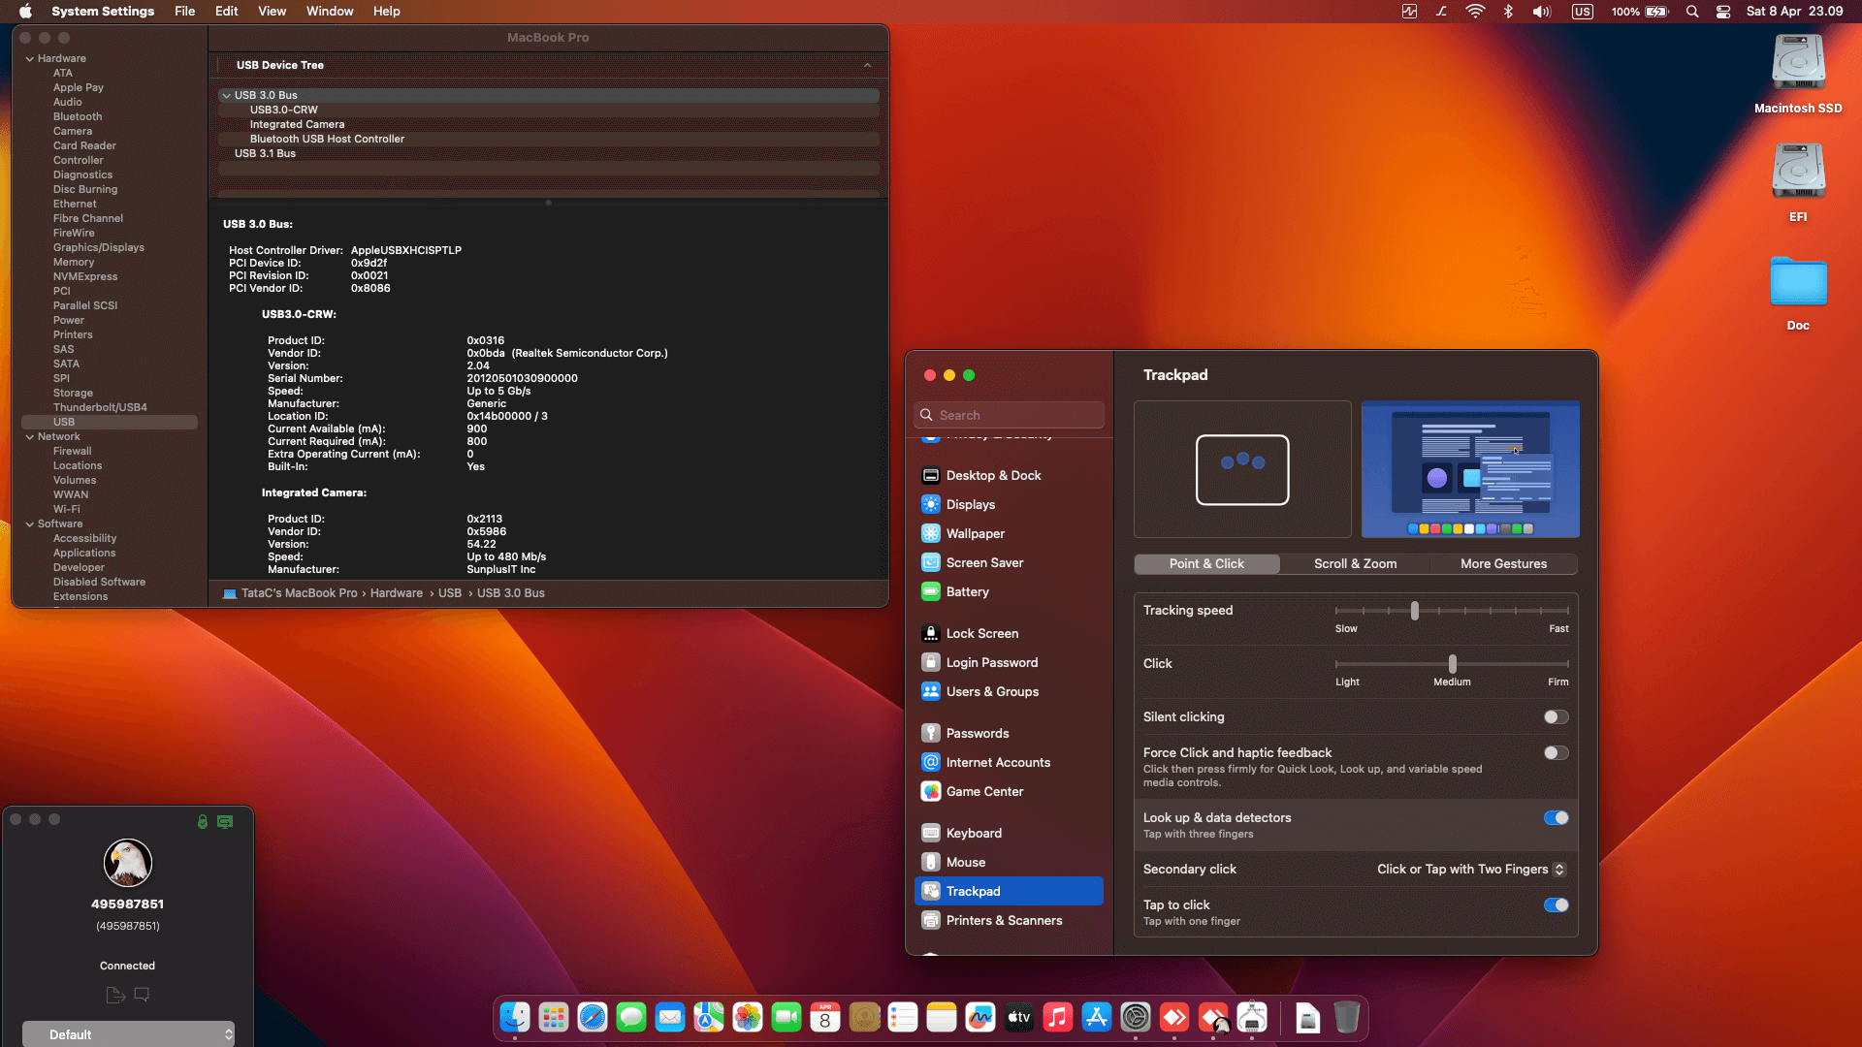Open Desktop & Dock settings
The width and height of the screenshot is (1862, 1047).
1009,475
